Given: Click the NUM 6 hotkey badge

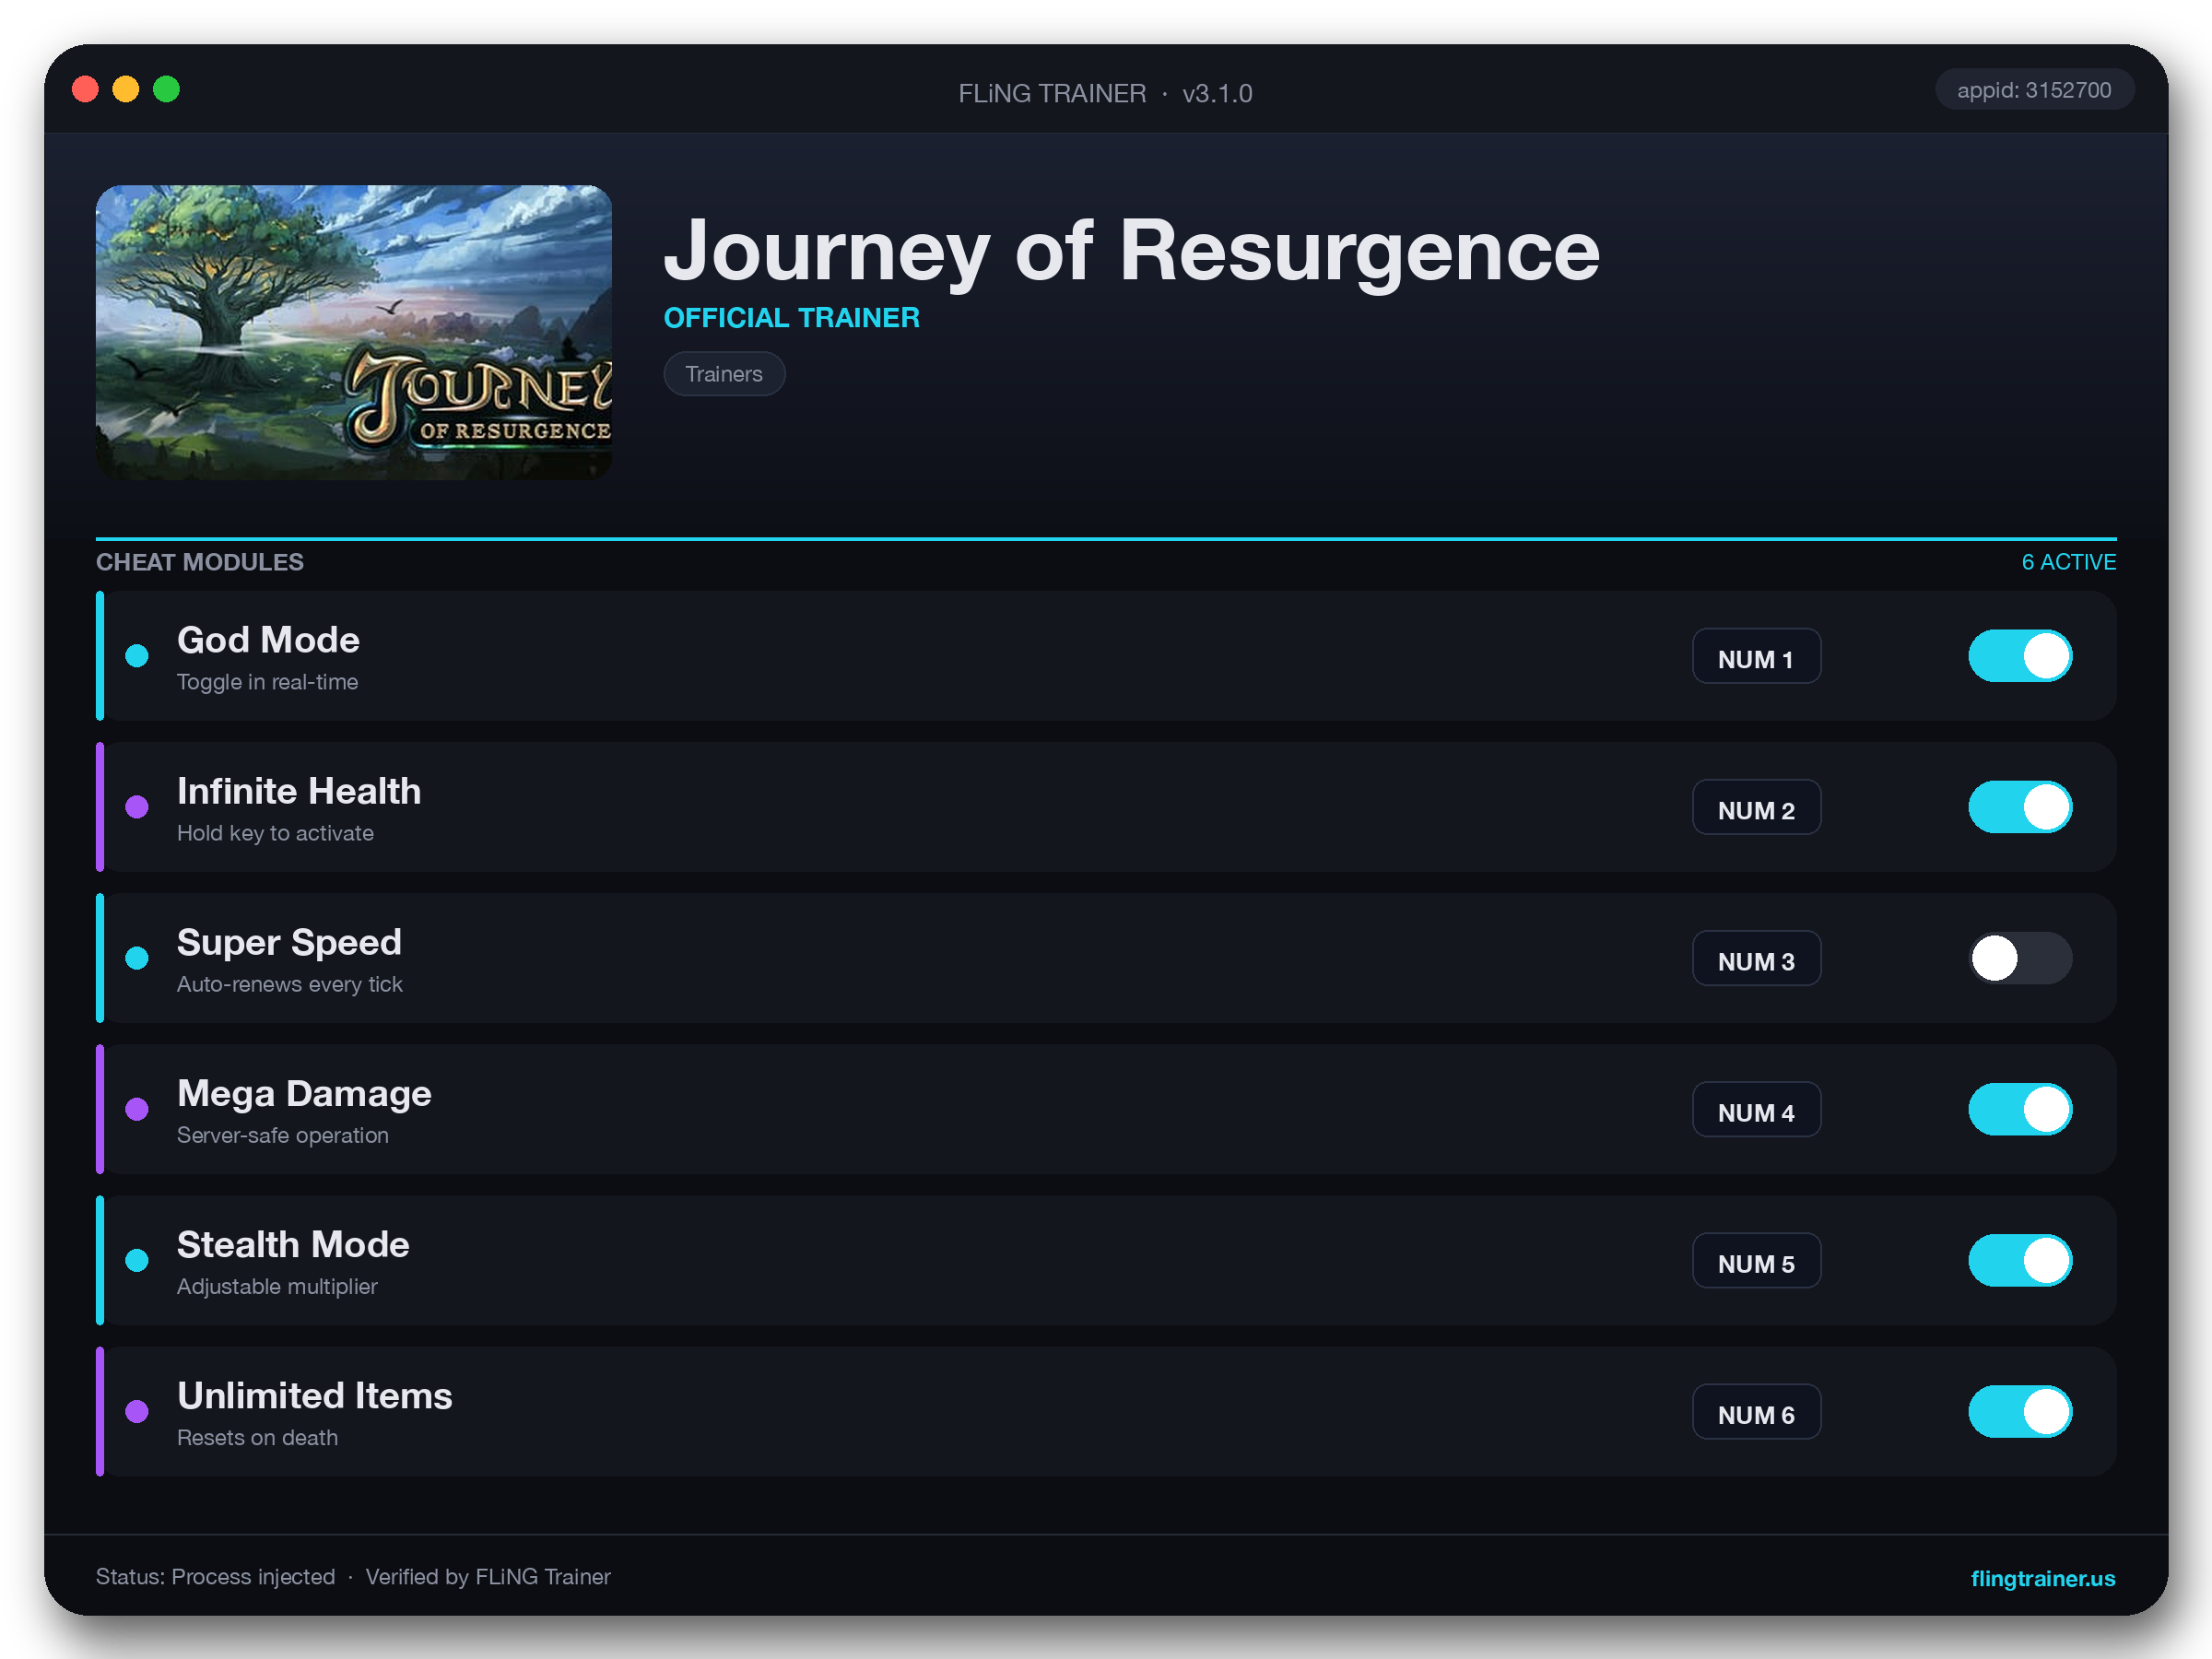Looking at the screenshot, I should (x=1756, y=1411).
